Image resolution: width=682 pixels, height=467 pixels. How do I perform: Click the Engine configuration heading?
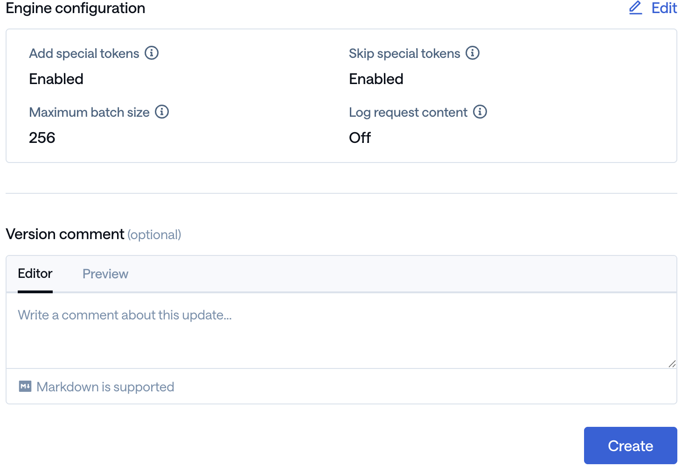(76, 8)
